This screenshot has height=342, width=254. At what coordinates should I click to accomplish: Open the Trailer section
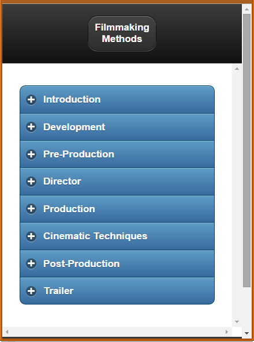click(x=117, y=291)
